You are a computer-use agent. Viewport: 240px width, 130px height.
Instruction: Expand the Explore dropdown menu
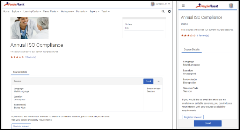tap(16, 11)
